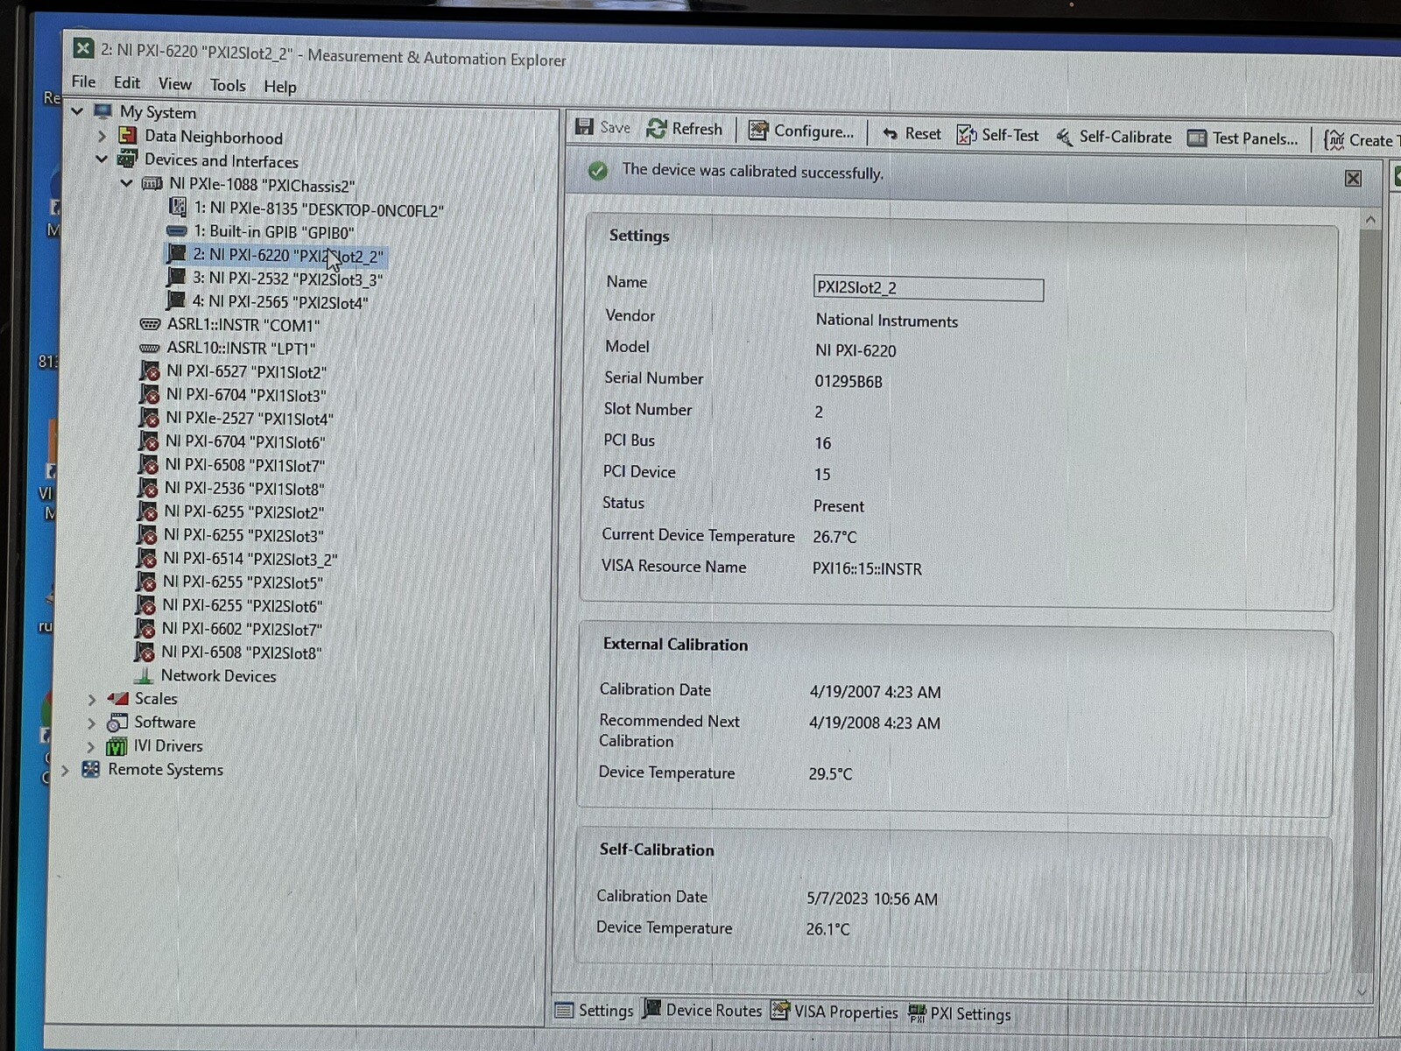Click the serial number value 01295B6B
Screen dimensions: 1401x1051
(848, 382)
